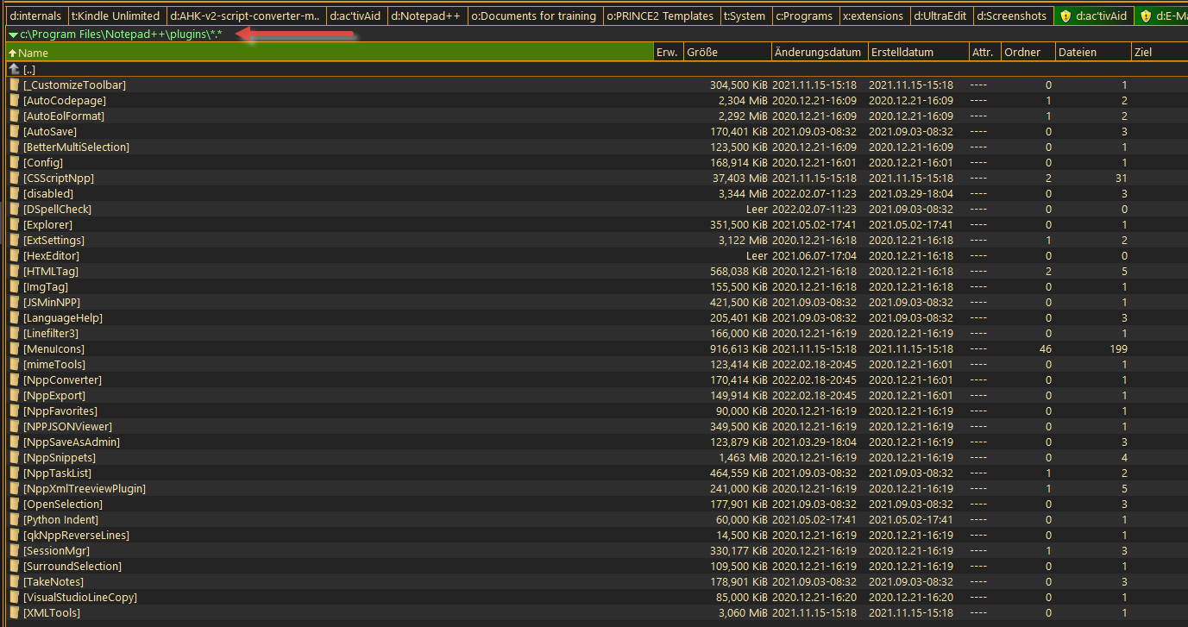Sort by the Ordner column header
Image resolution: width=1188 pixels, height=627 pixels.
click(x=1028, y=53)
